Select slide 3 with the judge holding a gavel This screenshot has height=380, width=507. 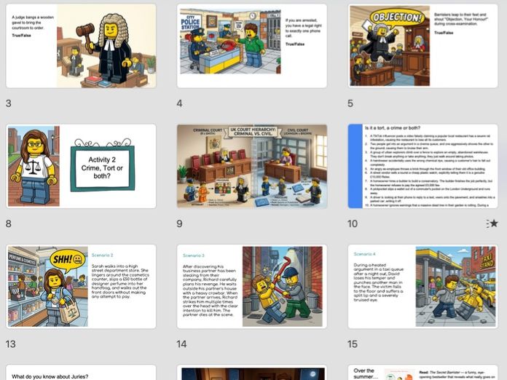(x=81, y=46)
